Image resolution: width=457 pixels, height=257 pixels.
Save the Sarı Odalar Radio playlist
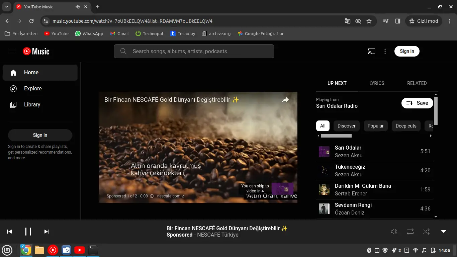pos(417,103)
